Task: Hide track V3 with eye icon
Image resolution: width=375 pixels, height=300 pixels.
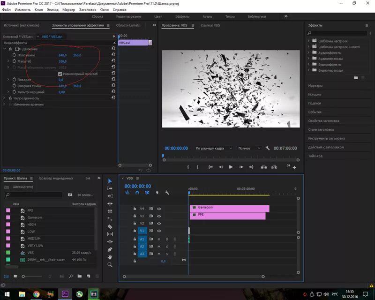Action: point(159,216)
